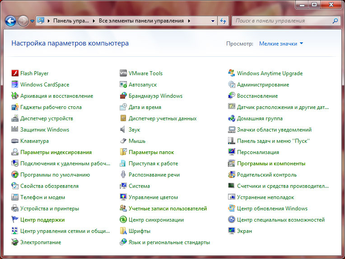Open Программы по умолчанию link
The image size is (345, 259).
pyautogui.click(x=55, y=175)
